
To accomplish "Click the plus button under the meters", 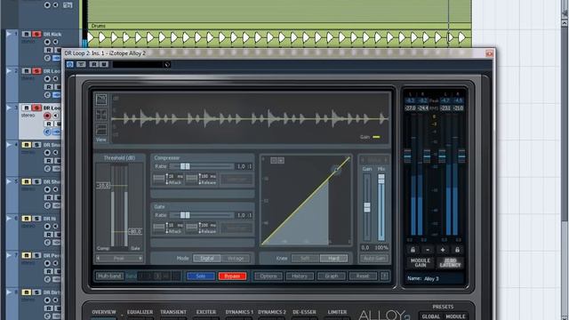I will coord(443,250).
